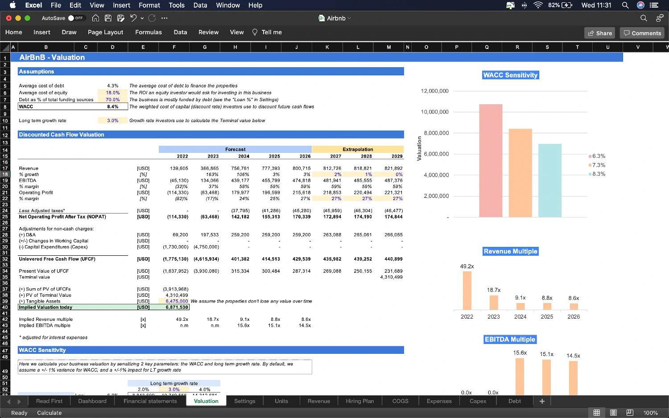The height and width of the screenshot is (418, 669).
Task: Click the Redo arrow icon
Action: pyautogui.click(x=152, y=18)
